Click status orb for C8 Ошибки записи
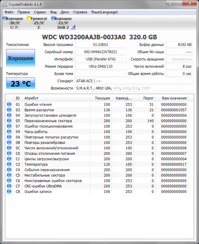Image resolution: width=199 pixels, height=244 pixels. point(9,191)
